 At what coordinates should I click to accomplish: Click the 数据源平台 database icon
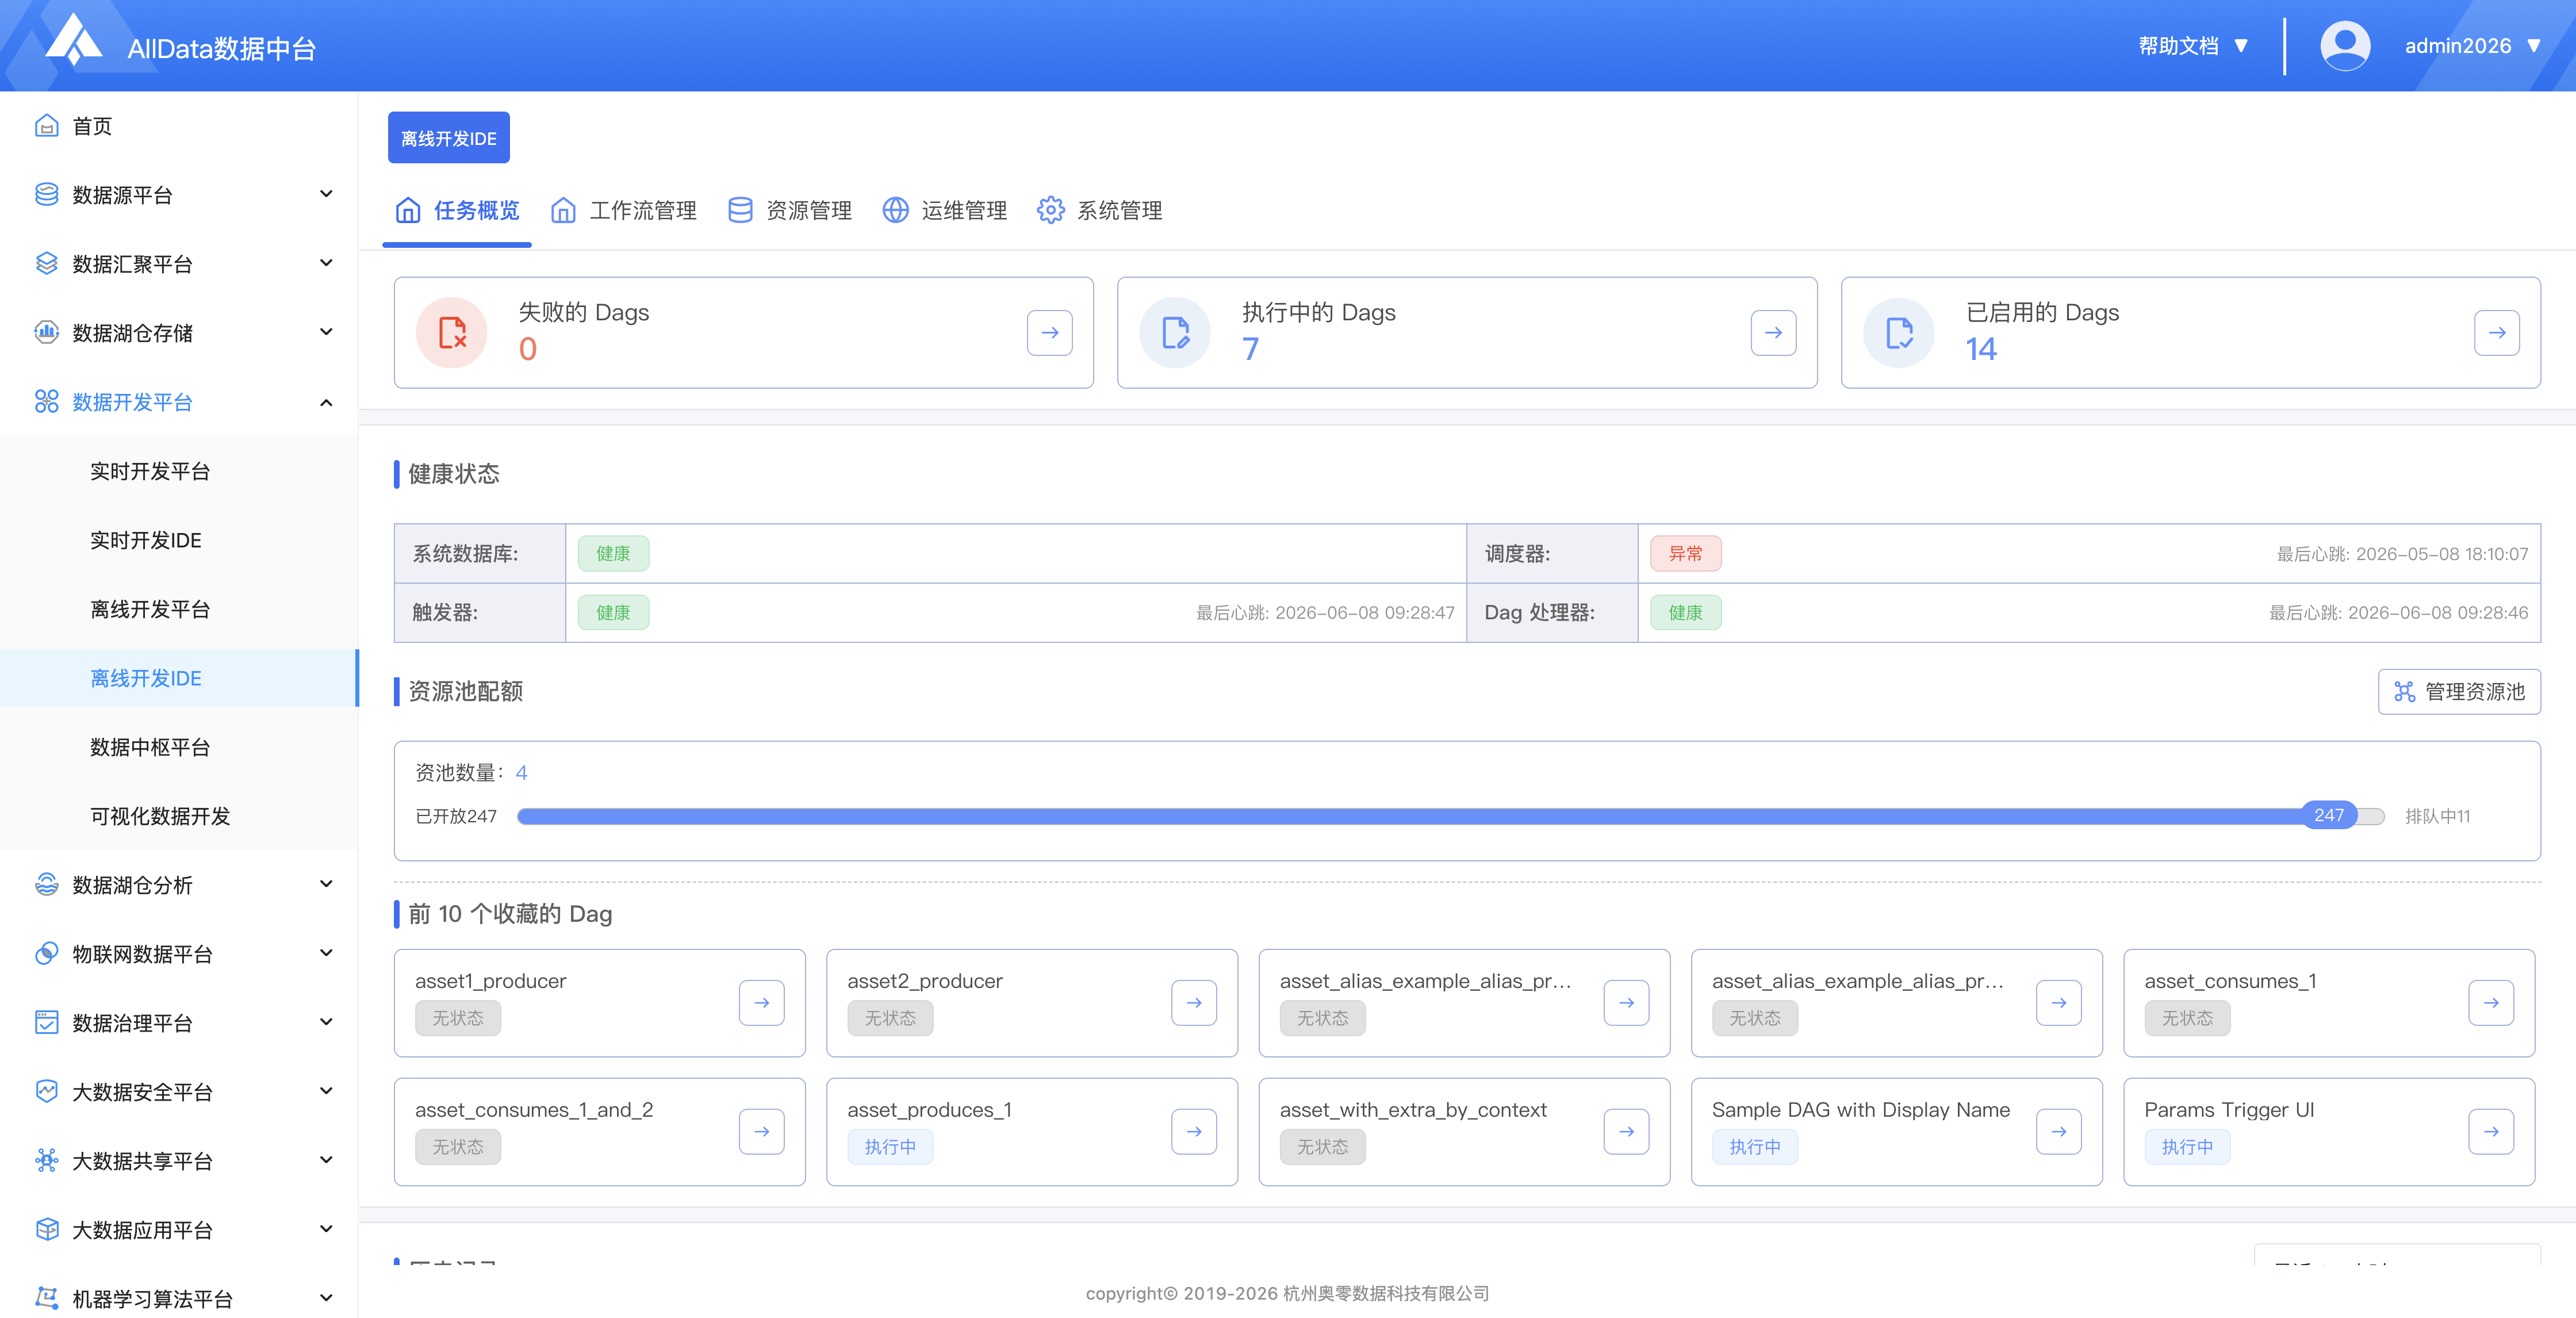coord(46,195)
